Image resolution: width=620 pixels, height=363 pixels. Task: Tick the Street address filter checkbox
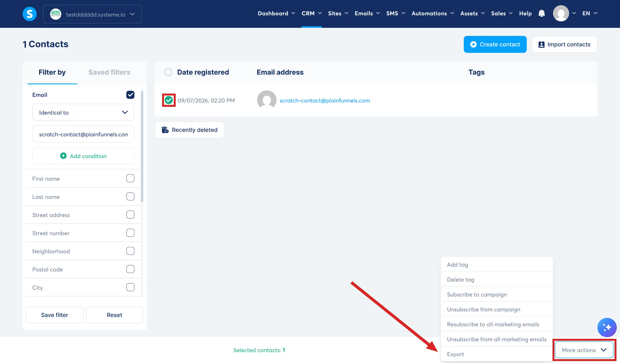[x=130, y=215]
